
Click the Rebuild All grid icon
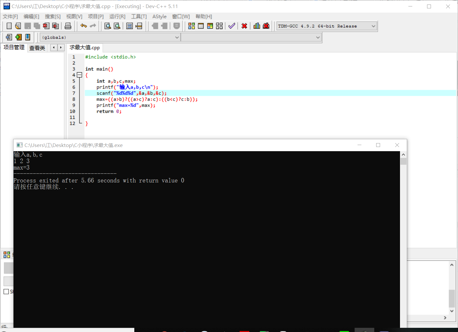coord(219,26)
